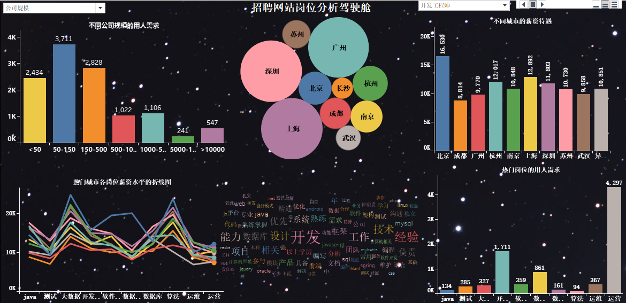This screenshot has height=303, width=626.
Task: Click the 大数据 axis label on line chart
Action: click(x=70, y=297)
